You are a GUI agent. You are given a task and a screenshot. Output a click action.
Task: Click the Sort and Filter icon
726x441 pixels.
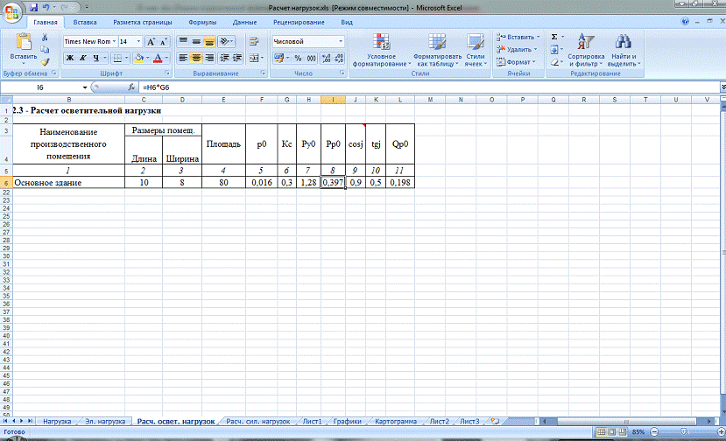coord(586,43)
